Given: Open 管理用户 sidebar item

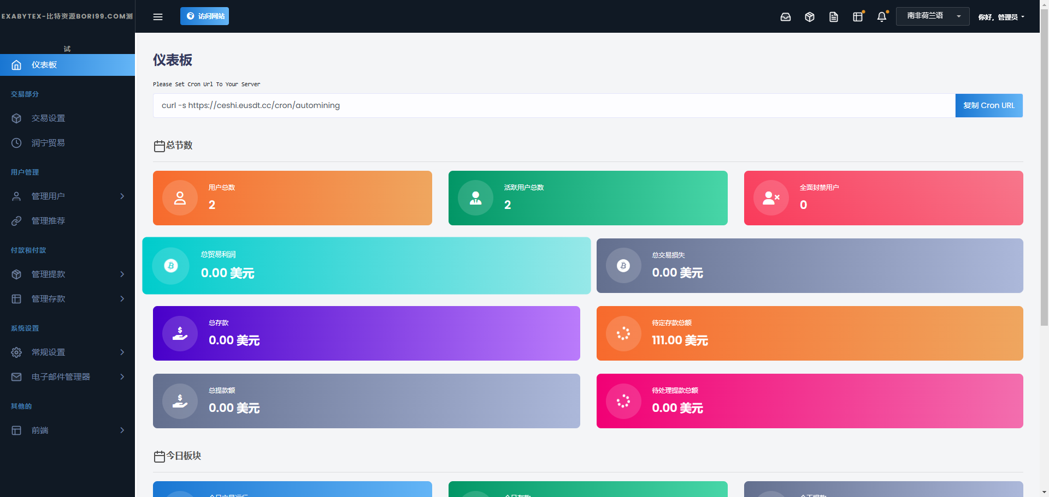Looking at the screenshot, I should (67, 196).
